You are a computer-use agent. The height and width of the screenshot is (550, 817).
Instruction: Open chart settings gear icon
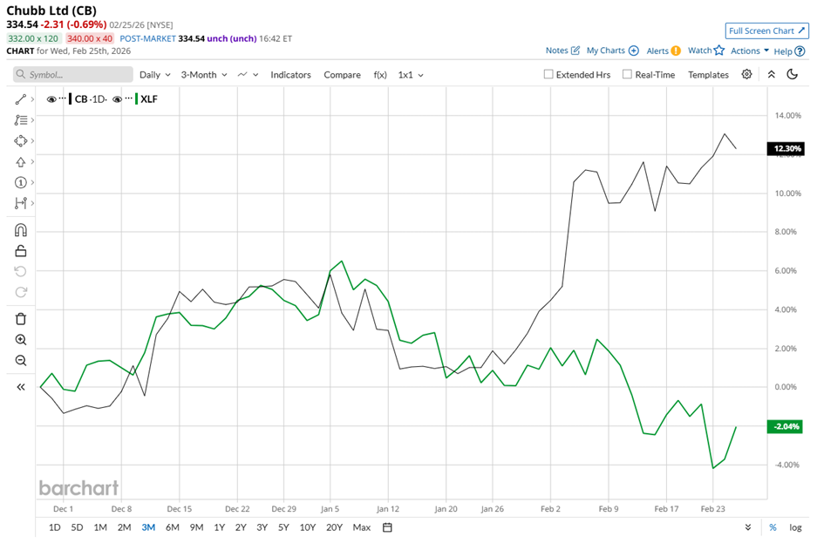coord(746,74)
